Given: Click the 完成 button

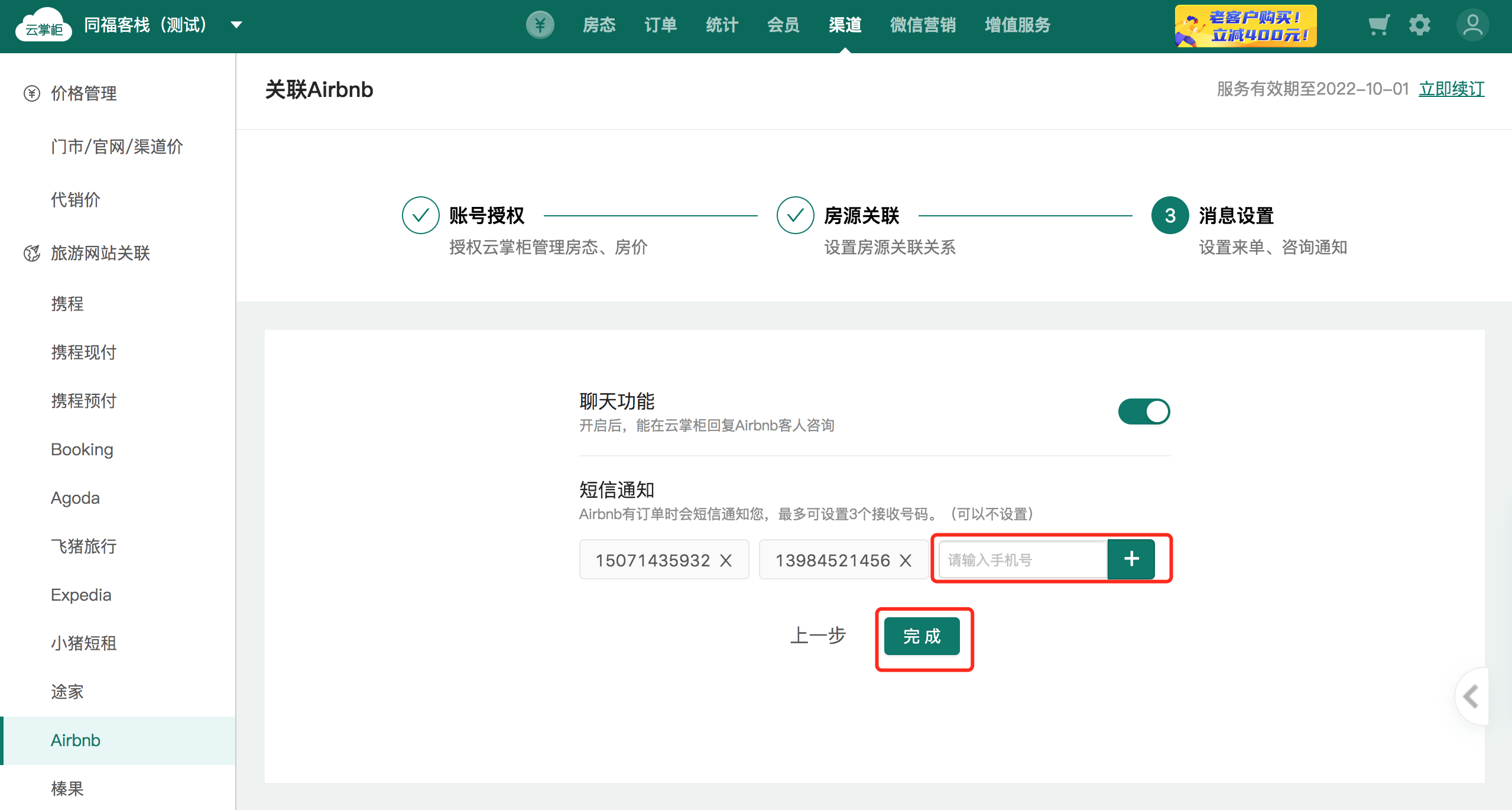Looking at the screenshot, I should click(x=922, y=637).
